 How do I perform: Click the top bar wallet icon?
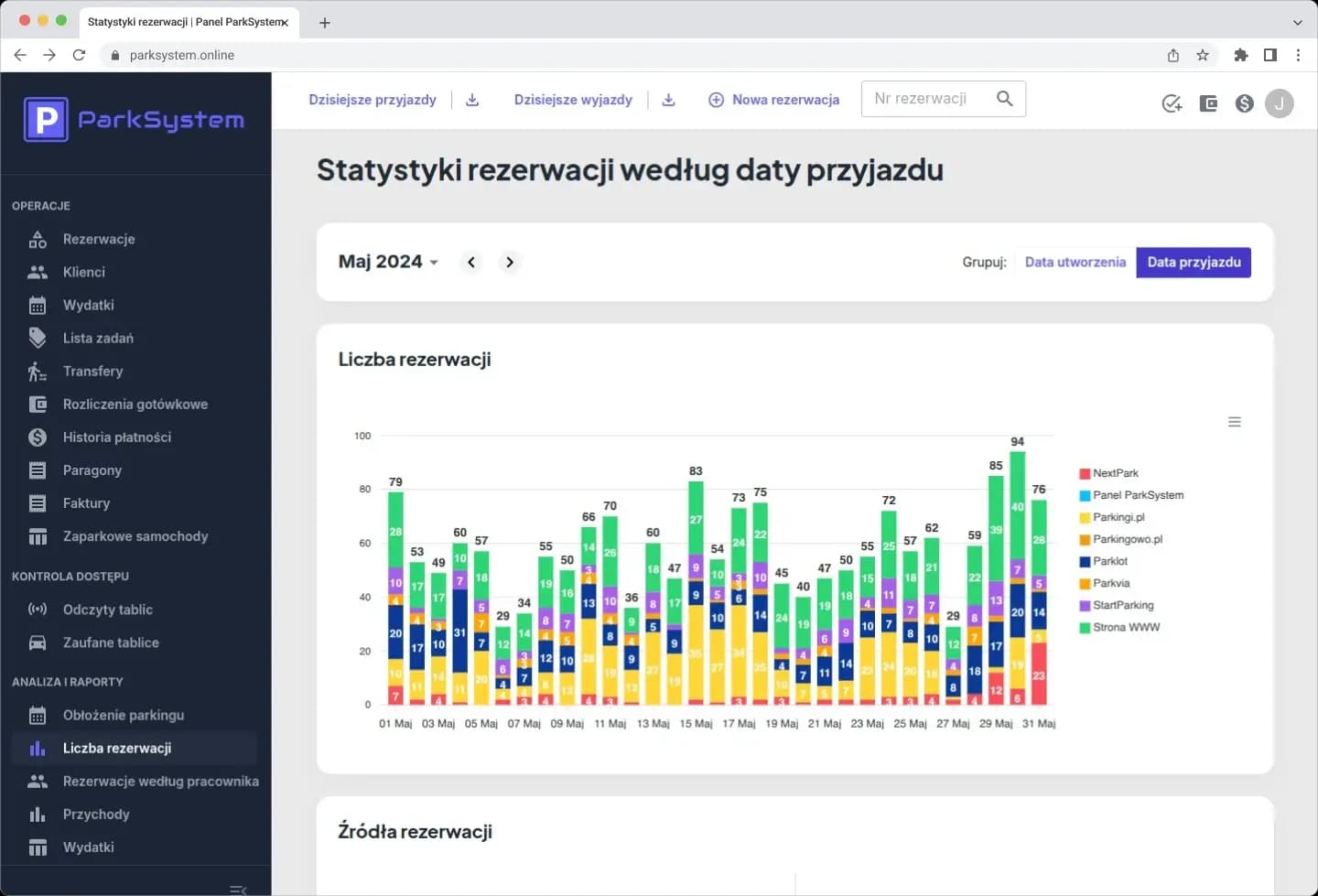click(1208, 103)
